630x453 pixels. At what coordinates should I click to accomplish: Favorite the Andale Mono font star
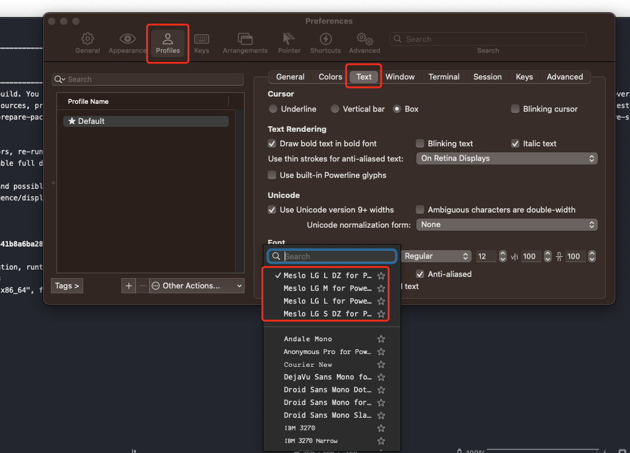coord(381,339)
